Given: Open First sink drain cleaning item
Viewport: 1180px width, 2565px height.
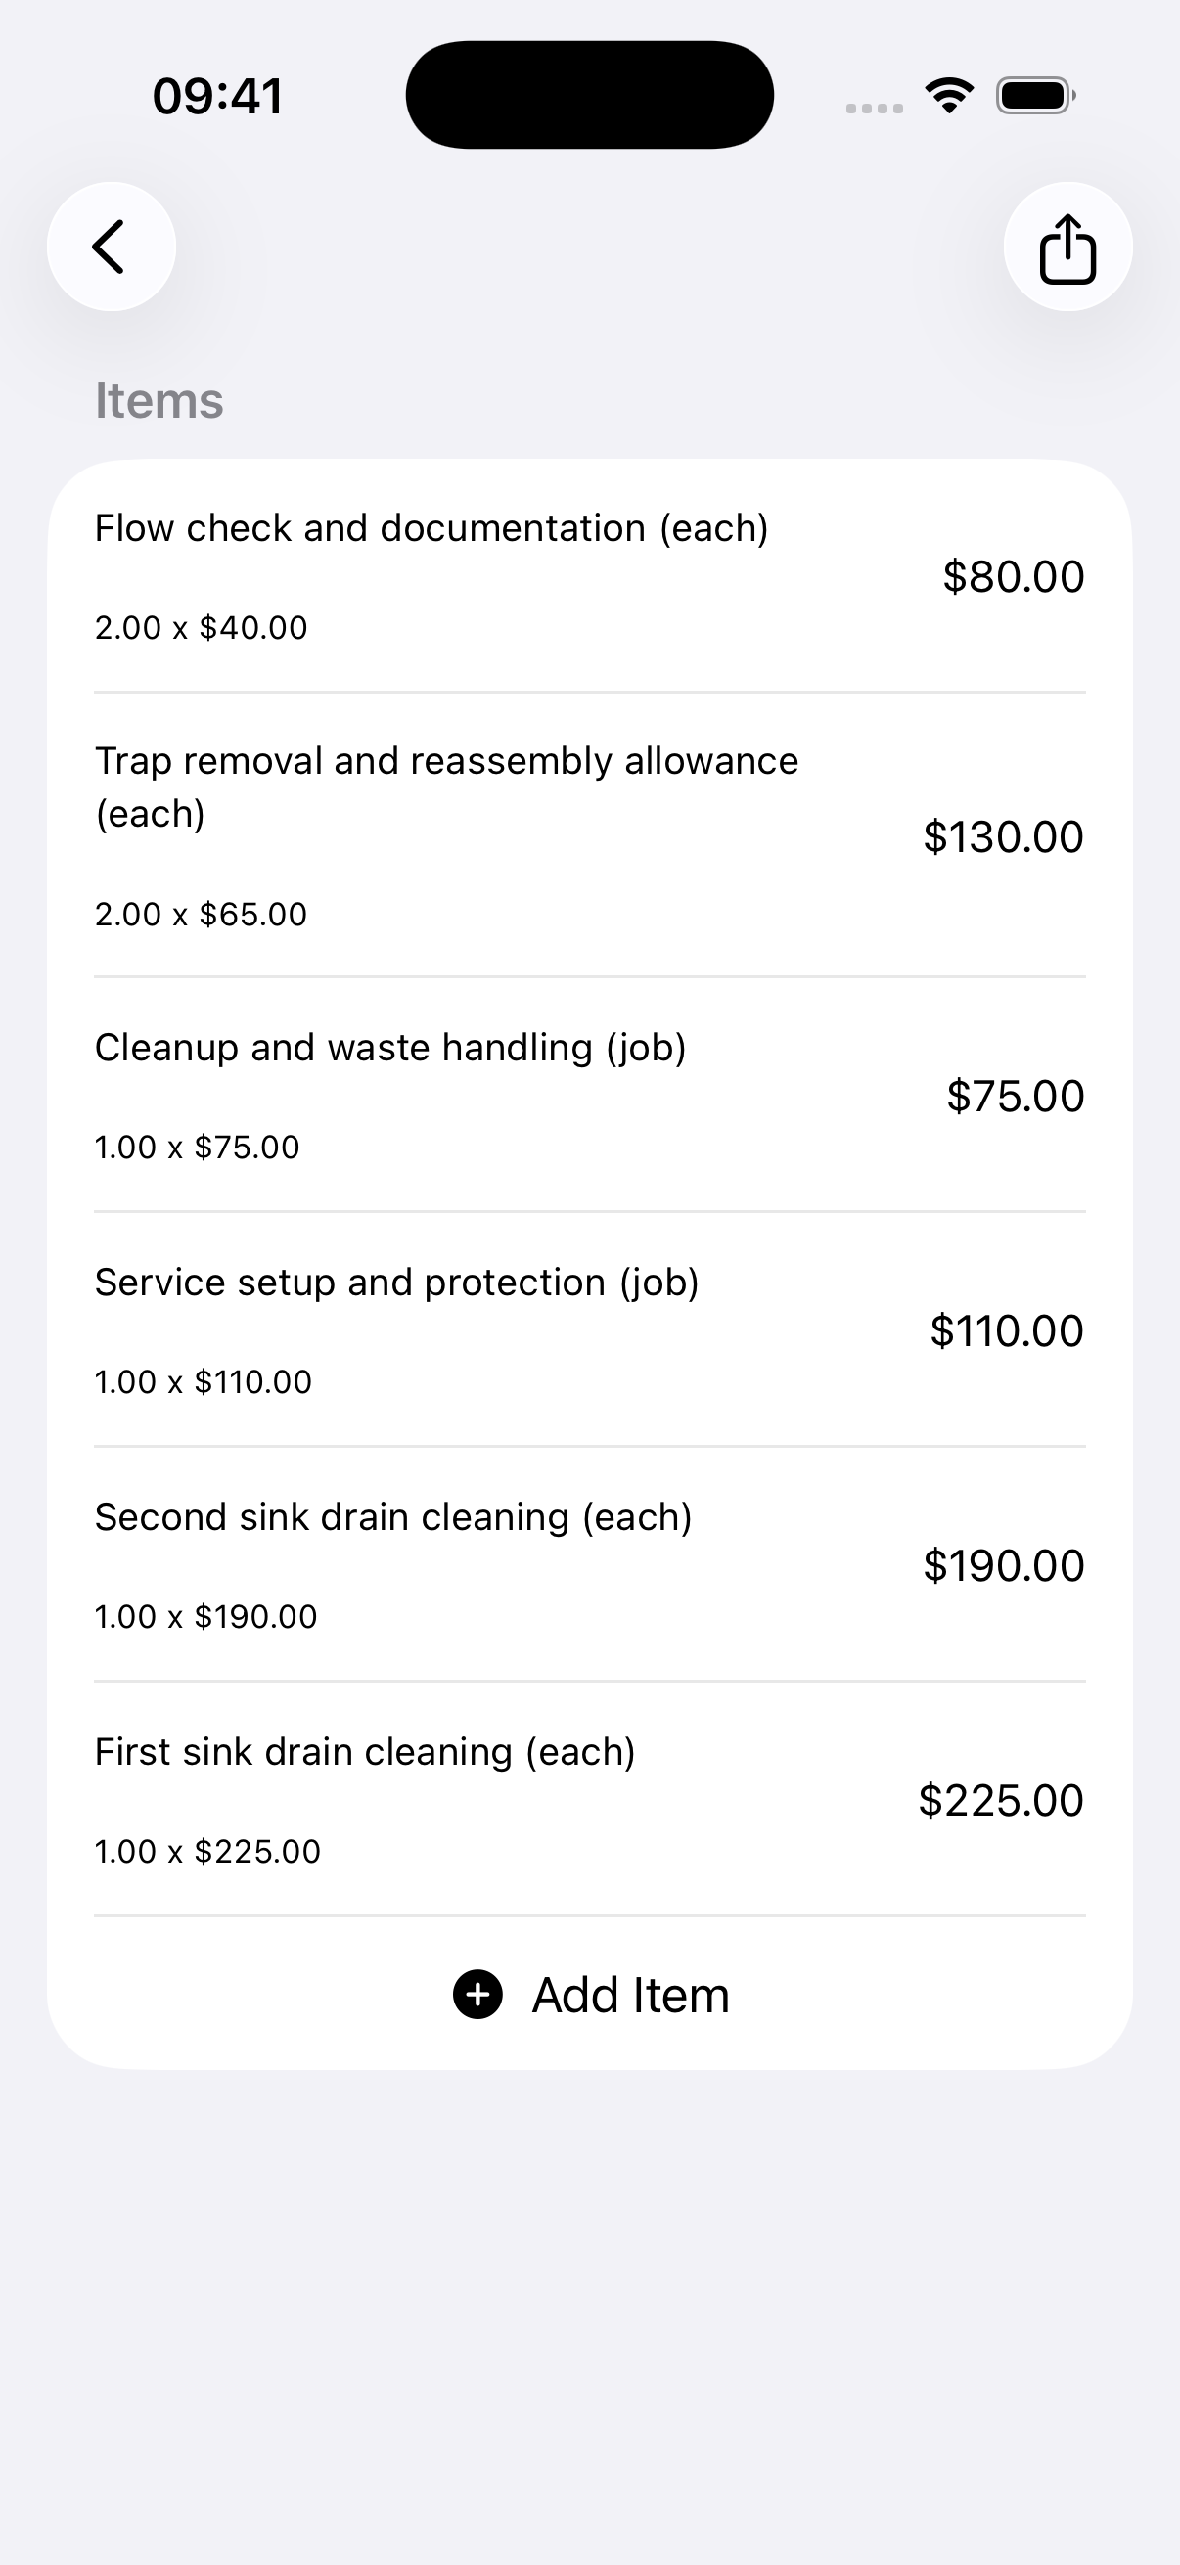Looking at the screenshot, I should 589,1800.
